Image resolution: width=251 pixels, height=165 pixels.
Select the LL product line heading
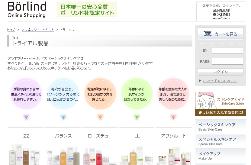click(x=137, y=136)
